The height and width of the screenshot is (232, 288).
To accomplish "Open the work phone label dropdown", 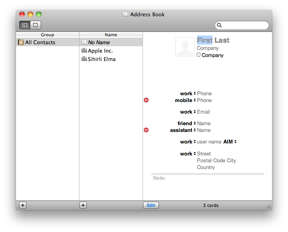I will click(x=188, y=94).
